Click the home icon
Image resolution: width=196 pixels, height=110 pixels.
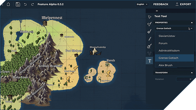coord(8,4)
